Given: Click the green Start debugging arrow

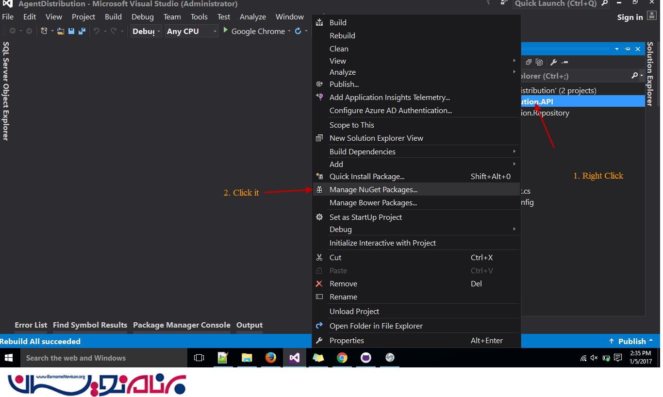Looking at the screenshot, I should pyautogui.click(x=225, y=31).
